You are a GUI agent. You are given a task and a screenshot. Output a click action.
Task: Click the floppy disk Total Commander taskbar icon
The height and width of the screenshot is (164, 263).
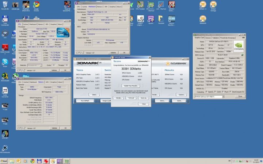click(x=39, y=161)
